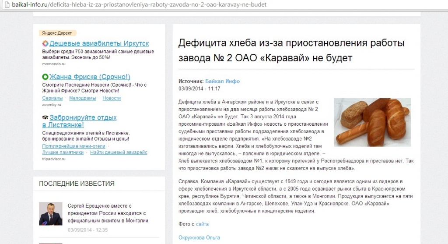Click the momondo icon beside Дешевые авиабилеты
The image size is (448, 244).
coord(45,44)
